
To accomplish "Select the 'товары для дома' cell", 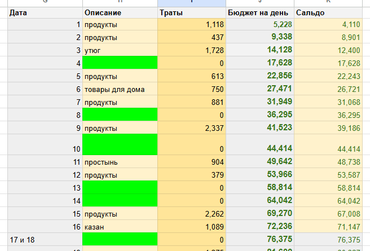I will coord(120,89).
